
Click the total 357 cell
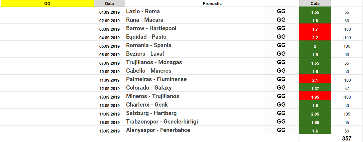[x=347, y=138]
